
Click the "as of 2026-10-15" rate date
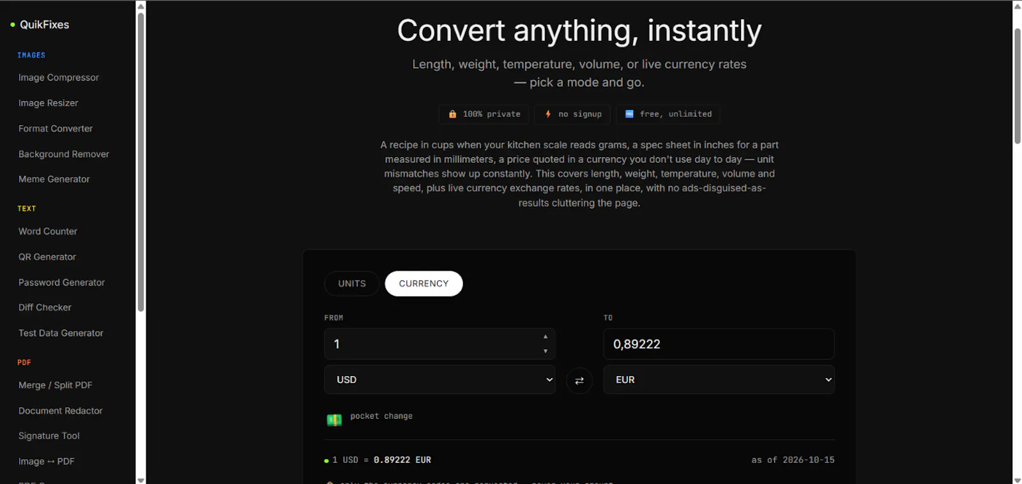(793, 460)
